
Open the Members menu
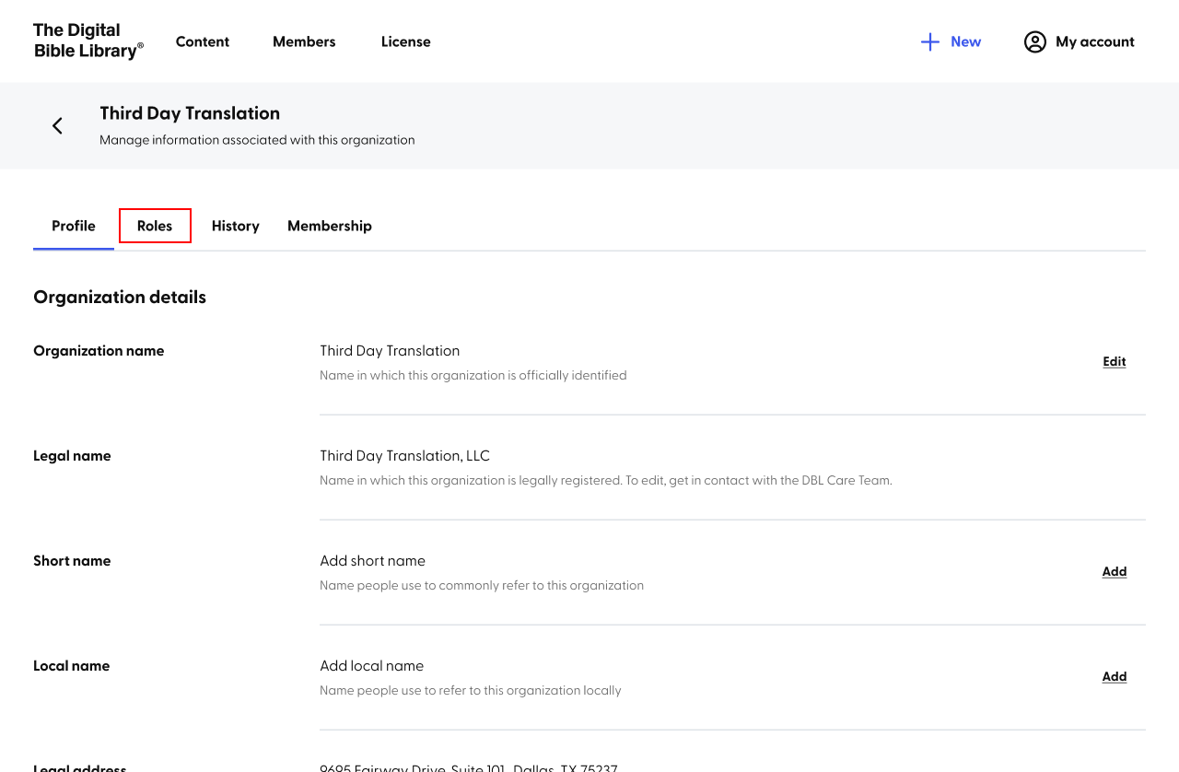click(304, 41)
